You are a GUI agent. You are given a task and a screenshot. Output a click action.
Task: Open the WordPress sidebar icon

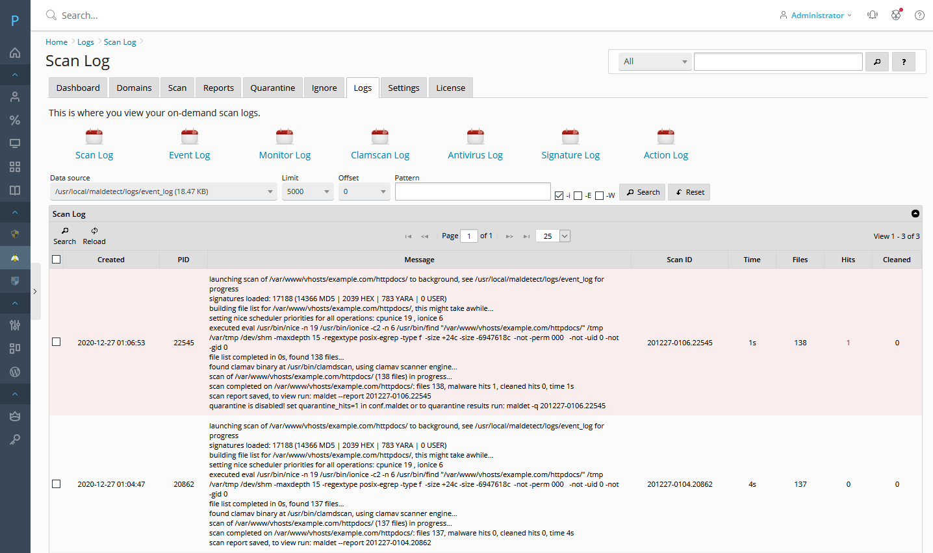(15, 372)
